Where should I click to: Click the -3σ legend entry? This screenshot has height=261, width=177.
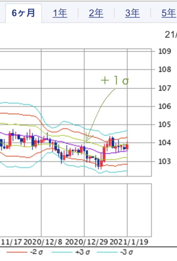tap(127, 252)
